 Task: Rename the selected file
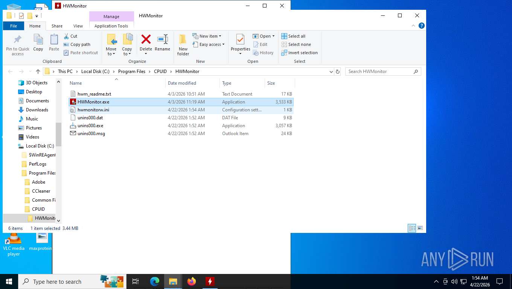162,43
